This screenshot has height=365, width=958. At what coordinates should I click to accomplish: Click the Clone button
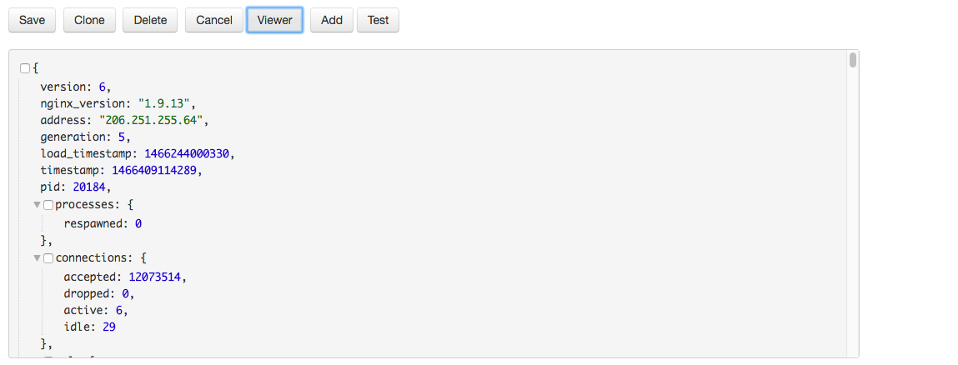pos(89,20)
